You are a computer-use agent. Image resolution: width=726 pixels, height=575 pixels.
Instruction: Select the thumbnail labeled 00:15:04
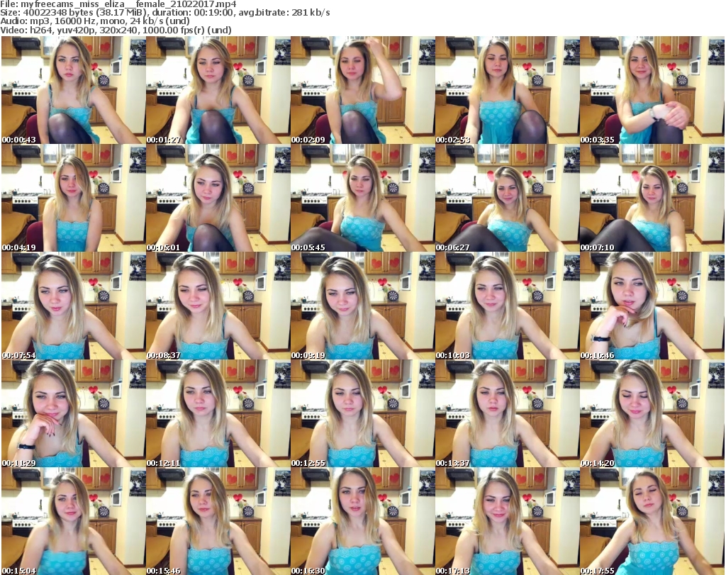pyautogui.click(x=73, y=521)
